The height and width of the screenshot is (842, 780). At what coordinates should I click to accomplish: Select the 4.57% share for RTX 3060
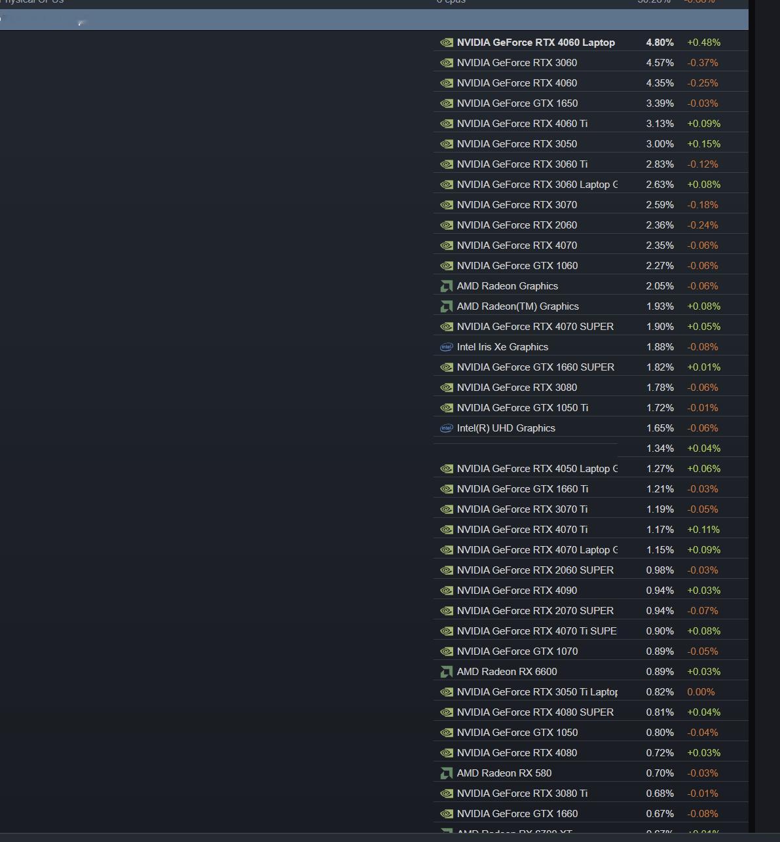pyautogui.click(x=659, y=63)
